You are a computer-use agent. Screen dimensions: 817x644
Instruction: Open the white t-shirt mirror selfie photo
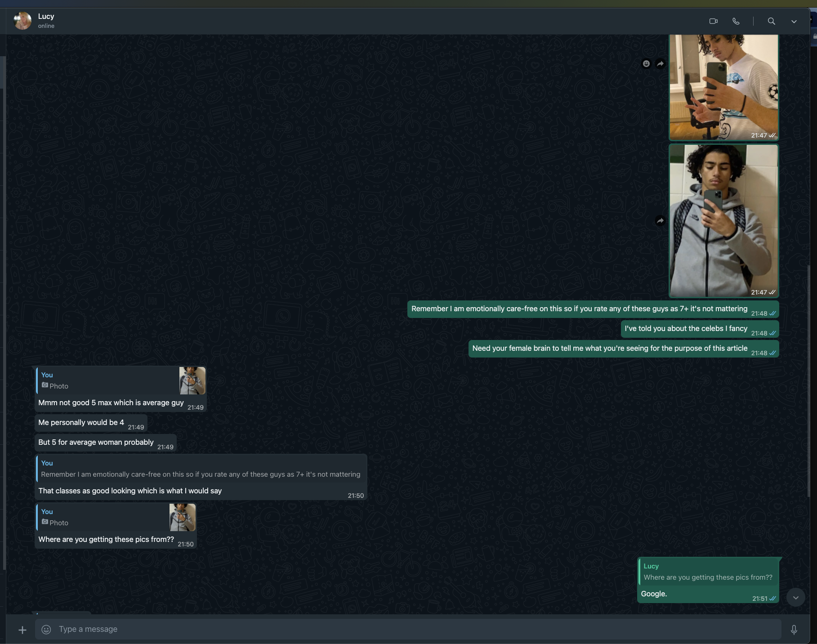pos(723,87)
